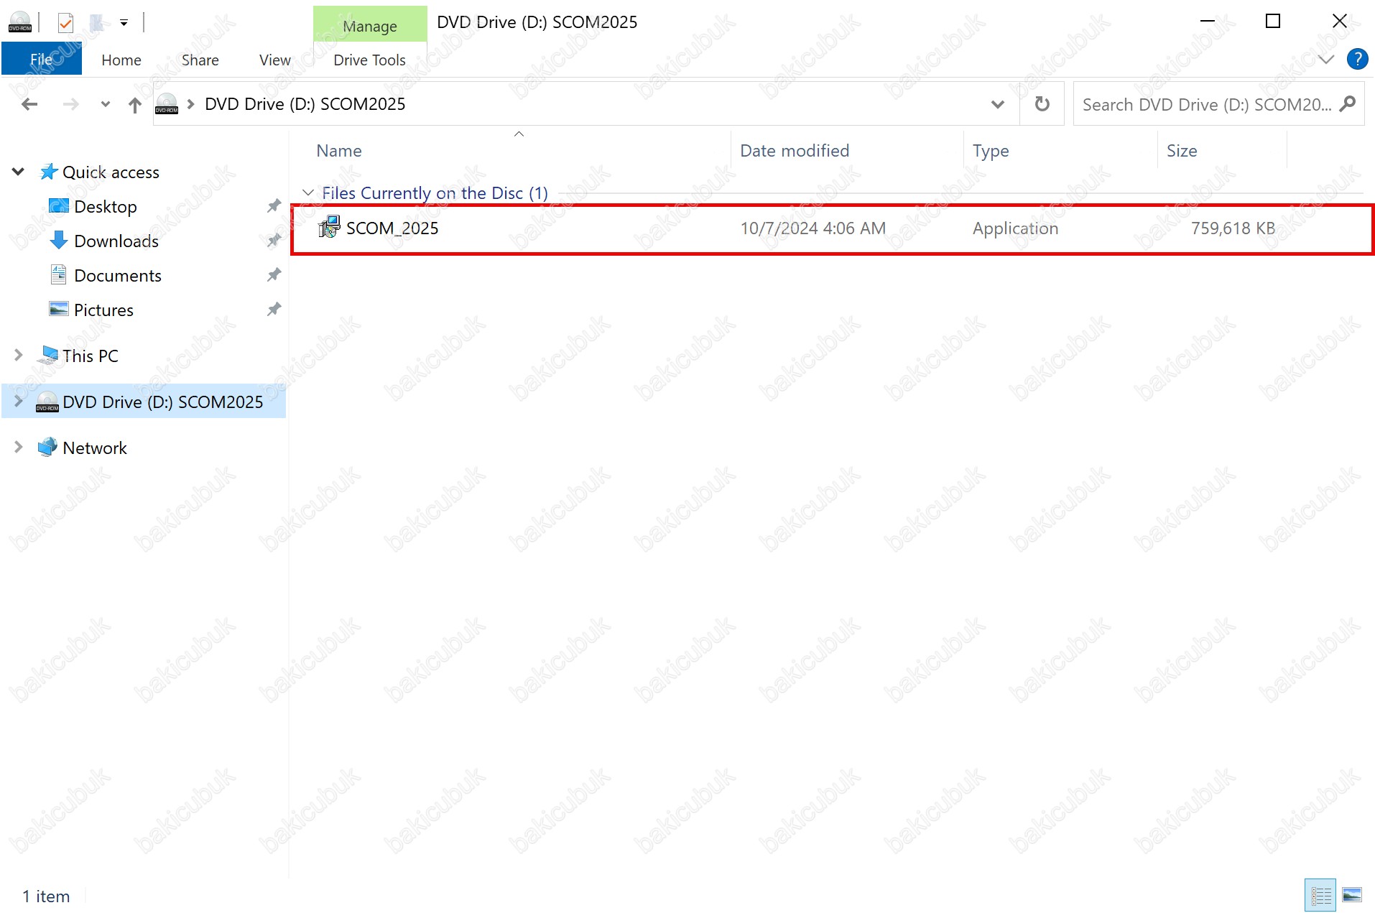Expand the address bar breadcrumb chevron
Screen dimensions: 1375x913
pos(190,104)
